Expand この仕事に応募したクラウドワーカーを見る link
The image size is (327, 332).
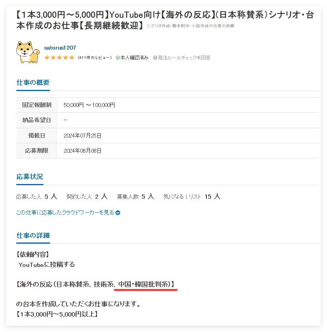[65, 213]
